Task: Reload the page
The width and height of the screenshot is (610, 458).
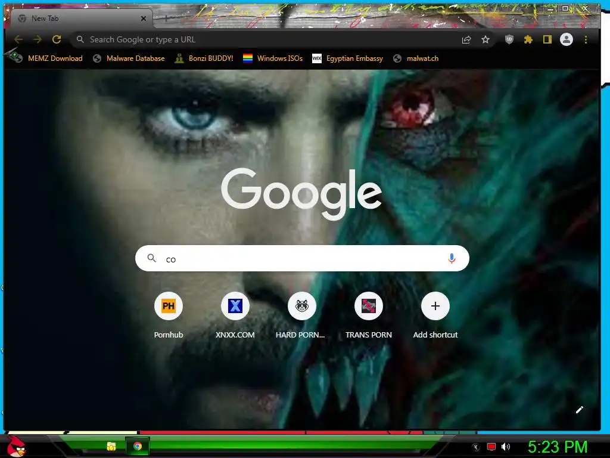Action: [57, 39]
